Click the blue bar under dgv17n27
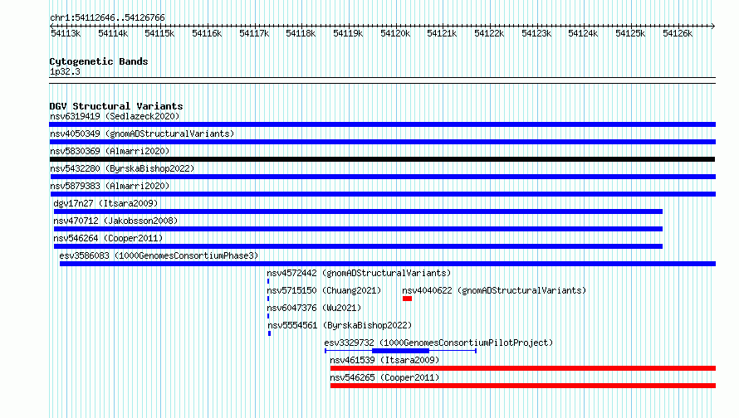The width and height of the screenshot is (739, 418). 358,211
